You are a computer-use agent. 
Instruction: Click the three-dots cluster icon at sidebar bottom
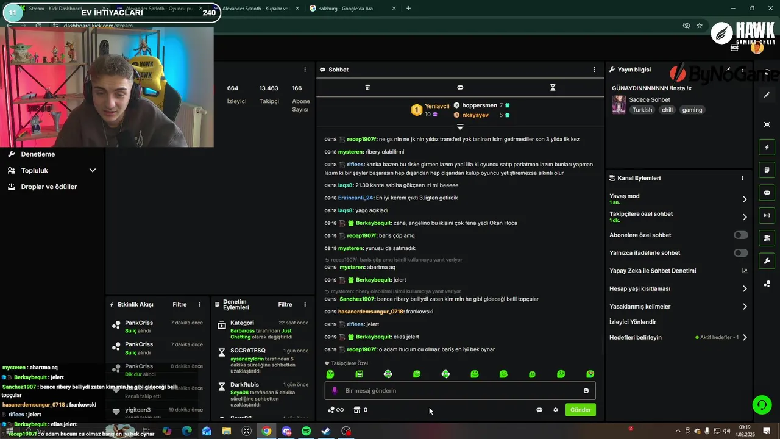[767, 284]
